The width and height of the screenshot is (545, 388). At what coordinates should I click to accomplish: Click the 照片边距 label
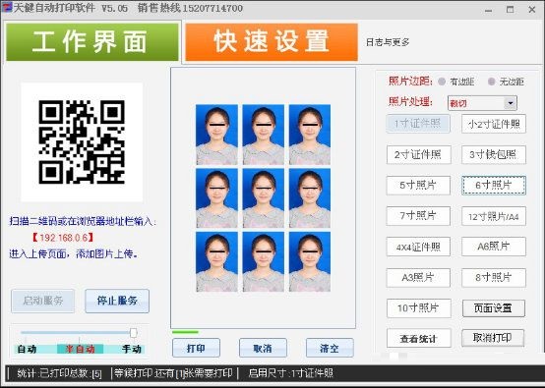pos(410,82)
